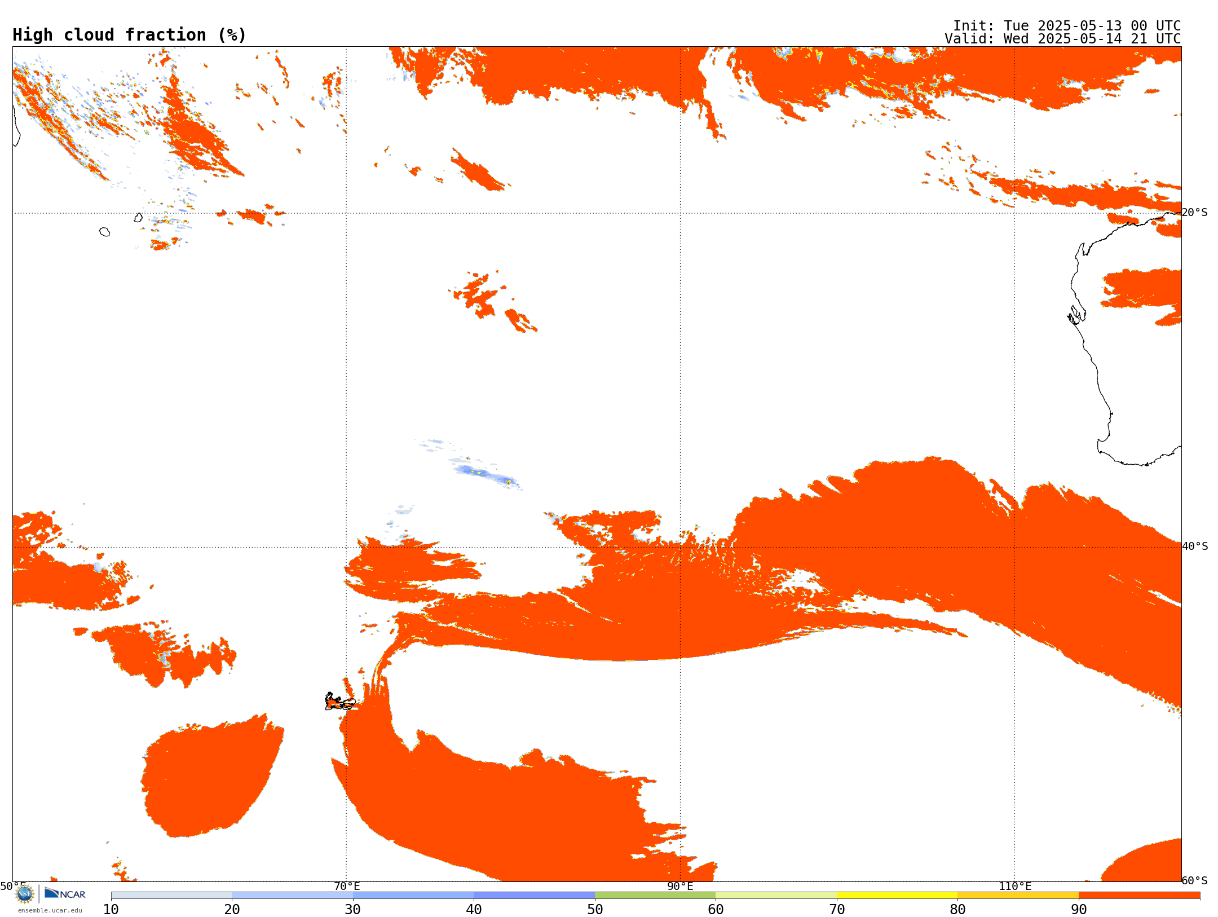This screenshot has width=1218, height=917.
Task: Click the 'Valid: Wed 2025-05-14 21 UTC' text
Action: 1063,39
